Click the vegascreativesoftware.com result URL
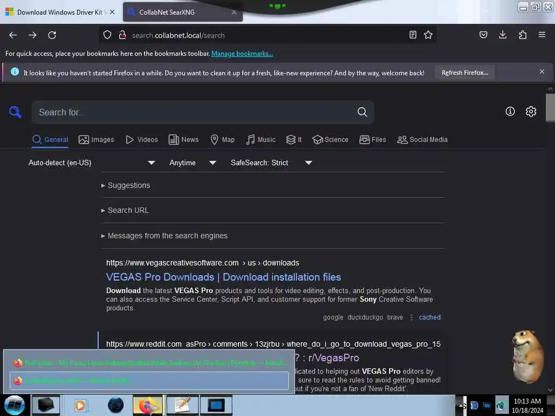The width and height of the screenshot is (555, 416). [x=203, y=263]
